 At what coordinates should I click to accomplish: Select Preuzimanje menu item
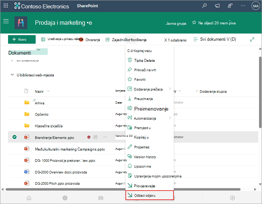[150, 99]
